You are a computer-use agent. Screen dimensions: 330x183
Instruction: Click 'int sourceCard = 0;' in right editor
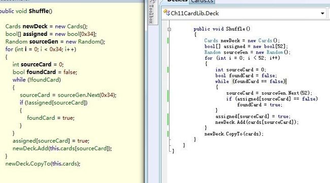pyautogui.click(x=241, y=70)
